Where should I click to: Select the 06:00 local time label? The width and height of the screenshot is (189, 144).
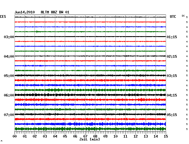coord(9,95)
